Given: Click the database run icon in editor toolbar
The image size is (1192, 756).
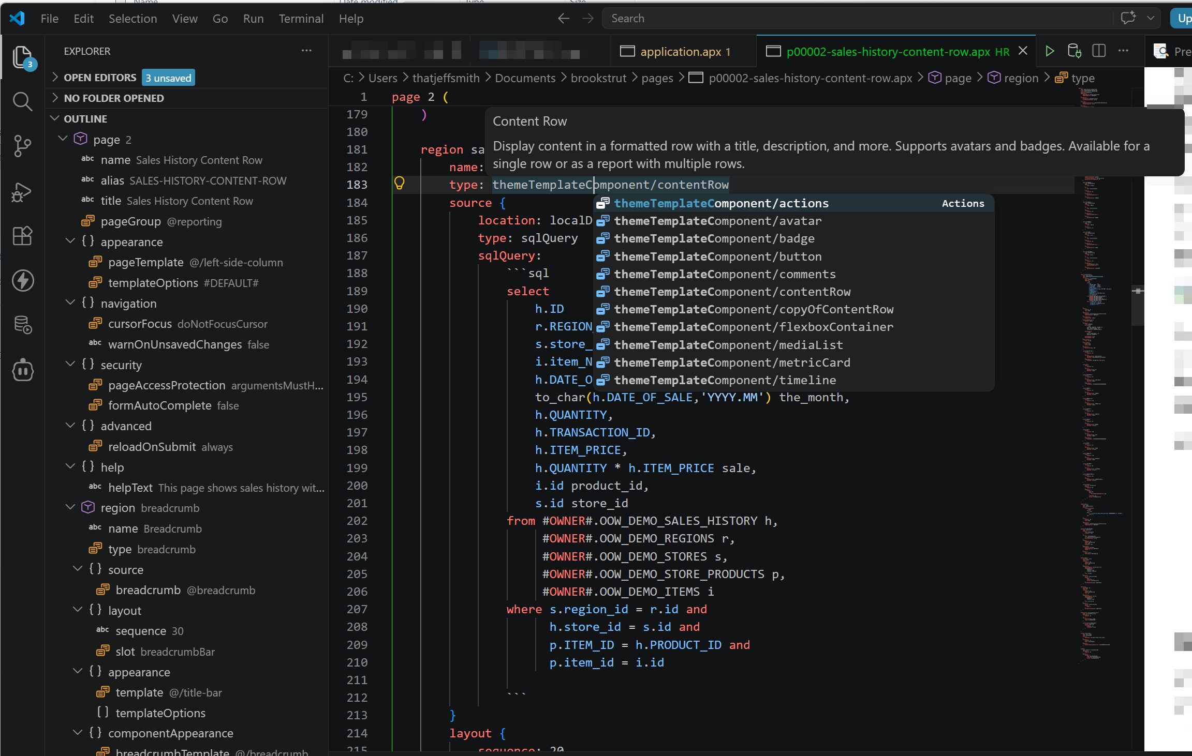Looking at the screenshot, I should 1074,51.
